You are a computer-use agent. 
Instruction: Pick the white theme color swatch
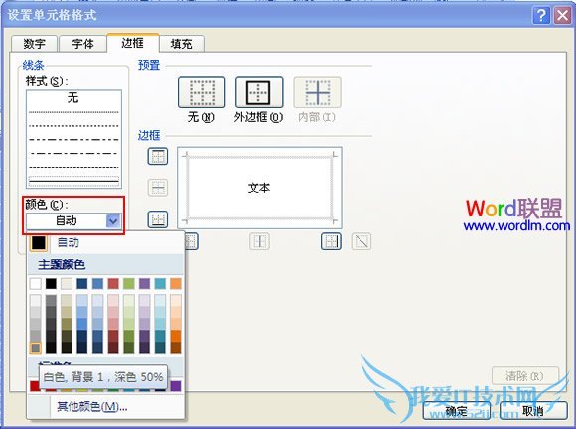pos(36,284)
